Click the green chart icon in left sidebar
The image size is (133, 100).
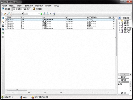point(3,33)
